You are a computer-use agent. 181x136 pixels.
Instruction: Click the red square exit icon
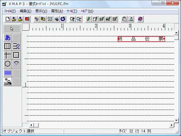pos(27,19)
